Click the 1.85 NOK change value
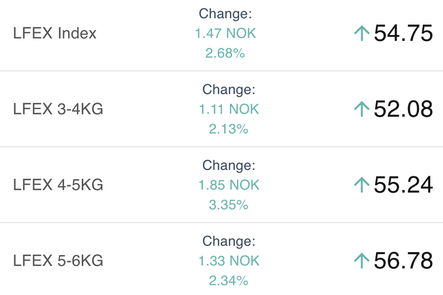443x295 pixels. pyautogui.click(x=228, y=185)
